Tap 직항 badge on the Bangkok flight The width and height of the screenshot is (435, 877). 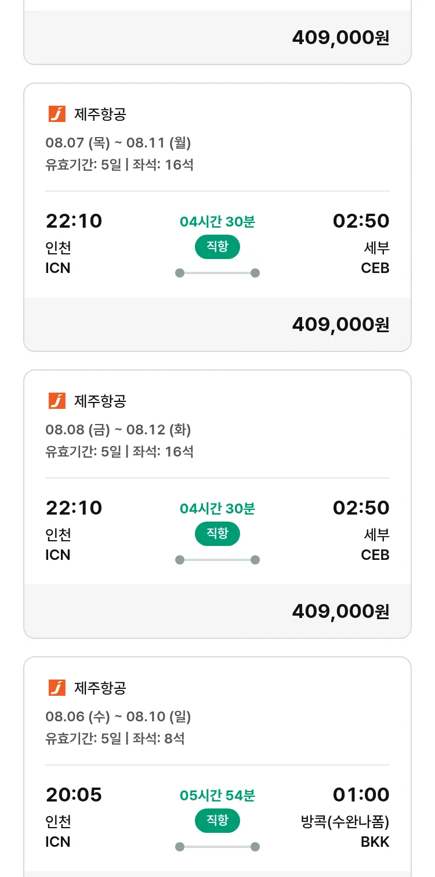(x=217, y=821)
